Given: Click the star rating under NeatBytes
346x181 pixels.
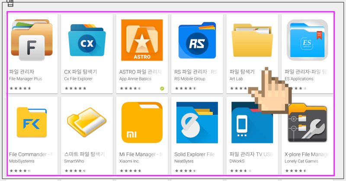Looking at the screenshot, I should [186, 171].
